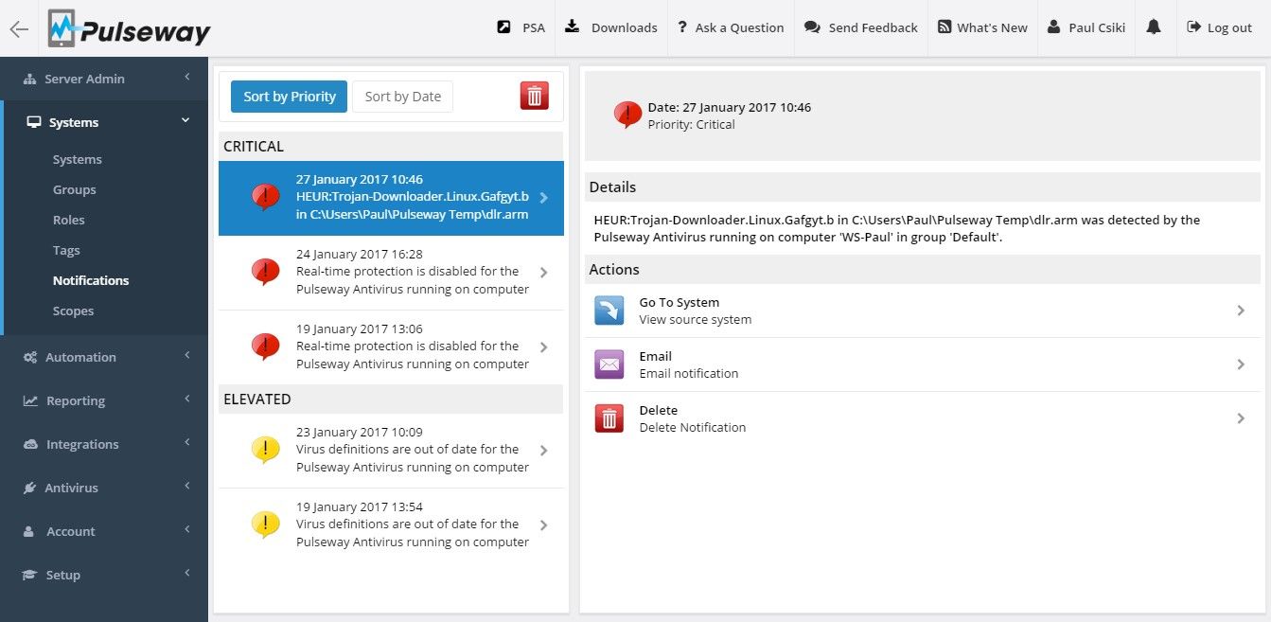Expand the Reporting menu chevron

tap(186, 399)
